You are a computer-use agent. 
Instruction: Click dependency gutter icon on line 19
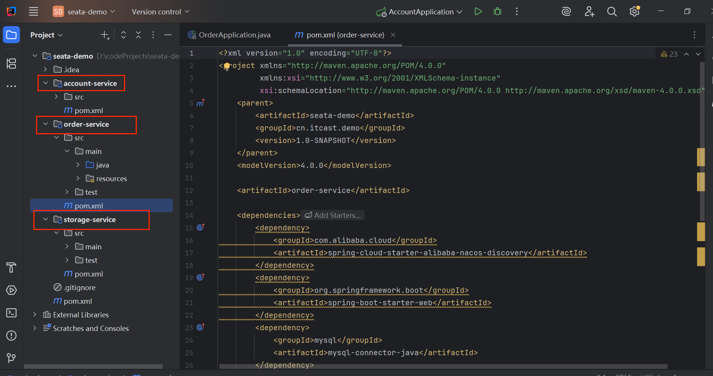(201, 277)
